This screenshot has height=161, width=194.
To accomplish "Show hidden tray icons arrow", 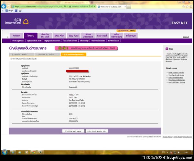I will tap(167, 153).
